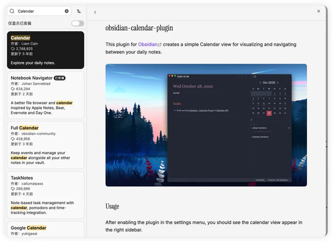Open the plugin sort order menu
Image resolution: width=333 pixels, height=242 pixels.
(x=79, y=11)
